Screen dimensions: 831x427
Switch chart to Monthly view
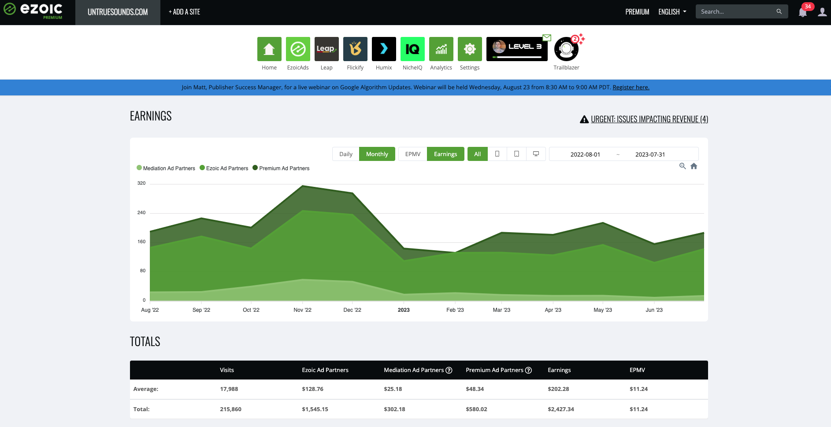point(377,154)
